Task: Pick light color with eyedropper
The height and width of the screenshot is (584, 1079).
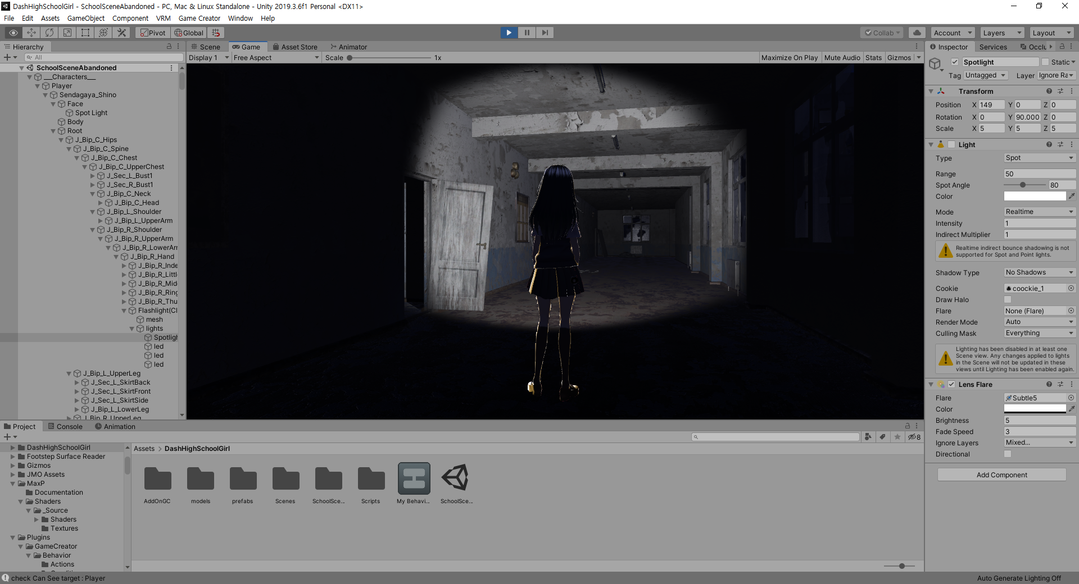Action: coord(1072,196)
